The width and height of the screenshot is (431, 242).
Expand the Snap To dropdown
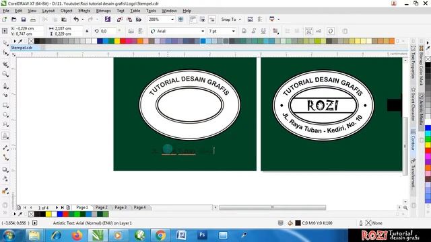click(x=240, y=19)
